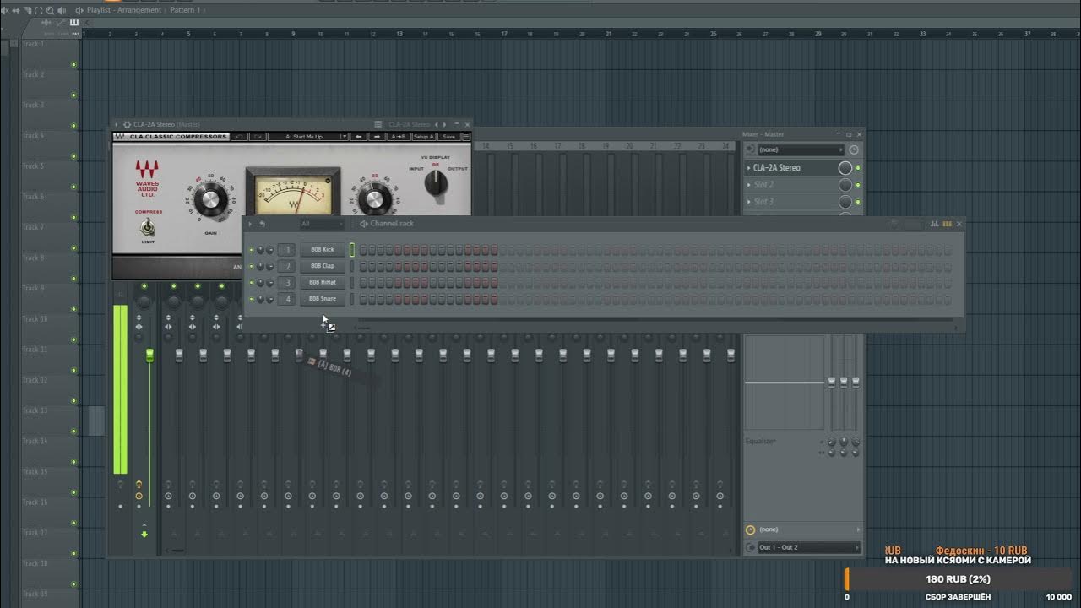Screen dimensions: 1081x608
Task: Open Playlist menu arrow at top left
Action: click(79, 10)
